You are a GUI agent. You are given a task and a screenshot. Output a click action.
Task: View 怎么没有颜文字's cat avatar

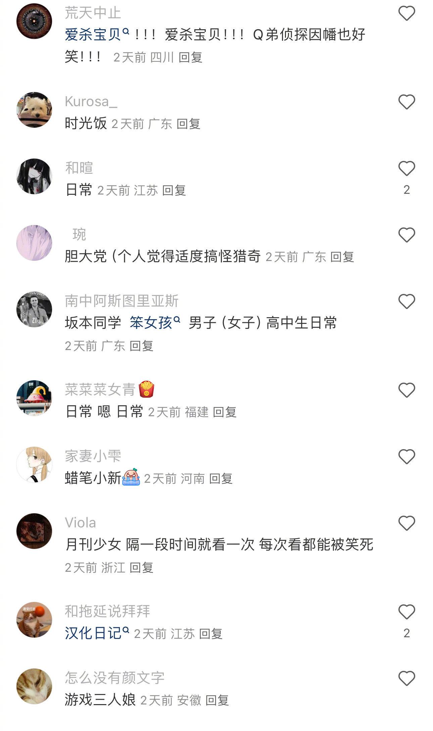pos(34,686)
